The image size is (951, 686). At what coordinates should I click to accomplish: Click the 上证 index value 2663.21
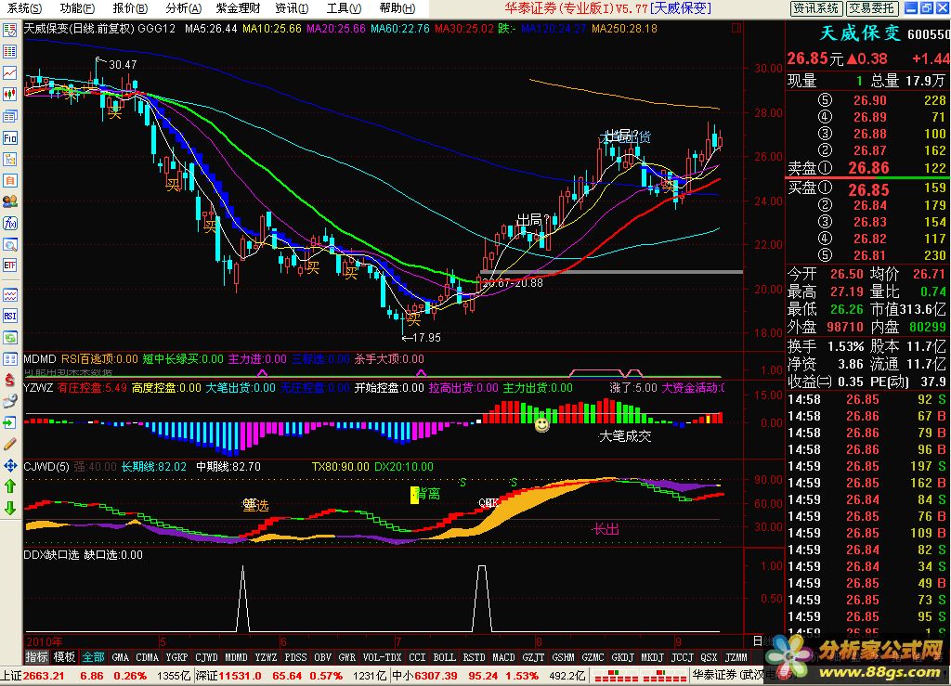click(44, 675)
